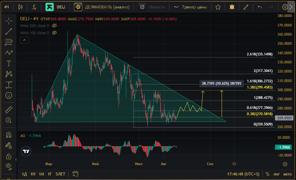Image resolution: width=296 pixels, height=180 pixels.
Task: Toggle auto scale авто
Action: 287,174
